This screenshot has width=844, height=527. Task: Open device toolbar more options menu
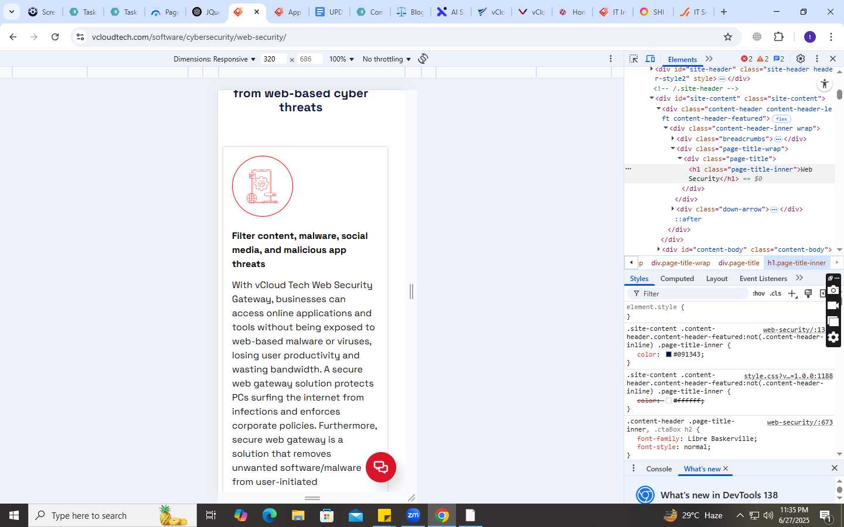point(611,59)
